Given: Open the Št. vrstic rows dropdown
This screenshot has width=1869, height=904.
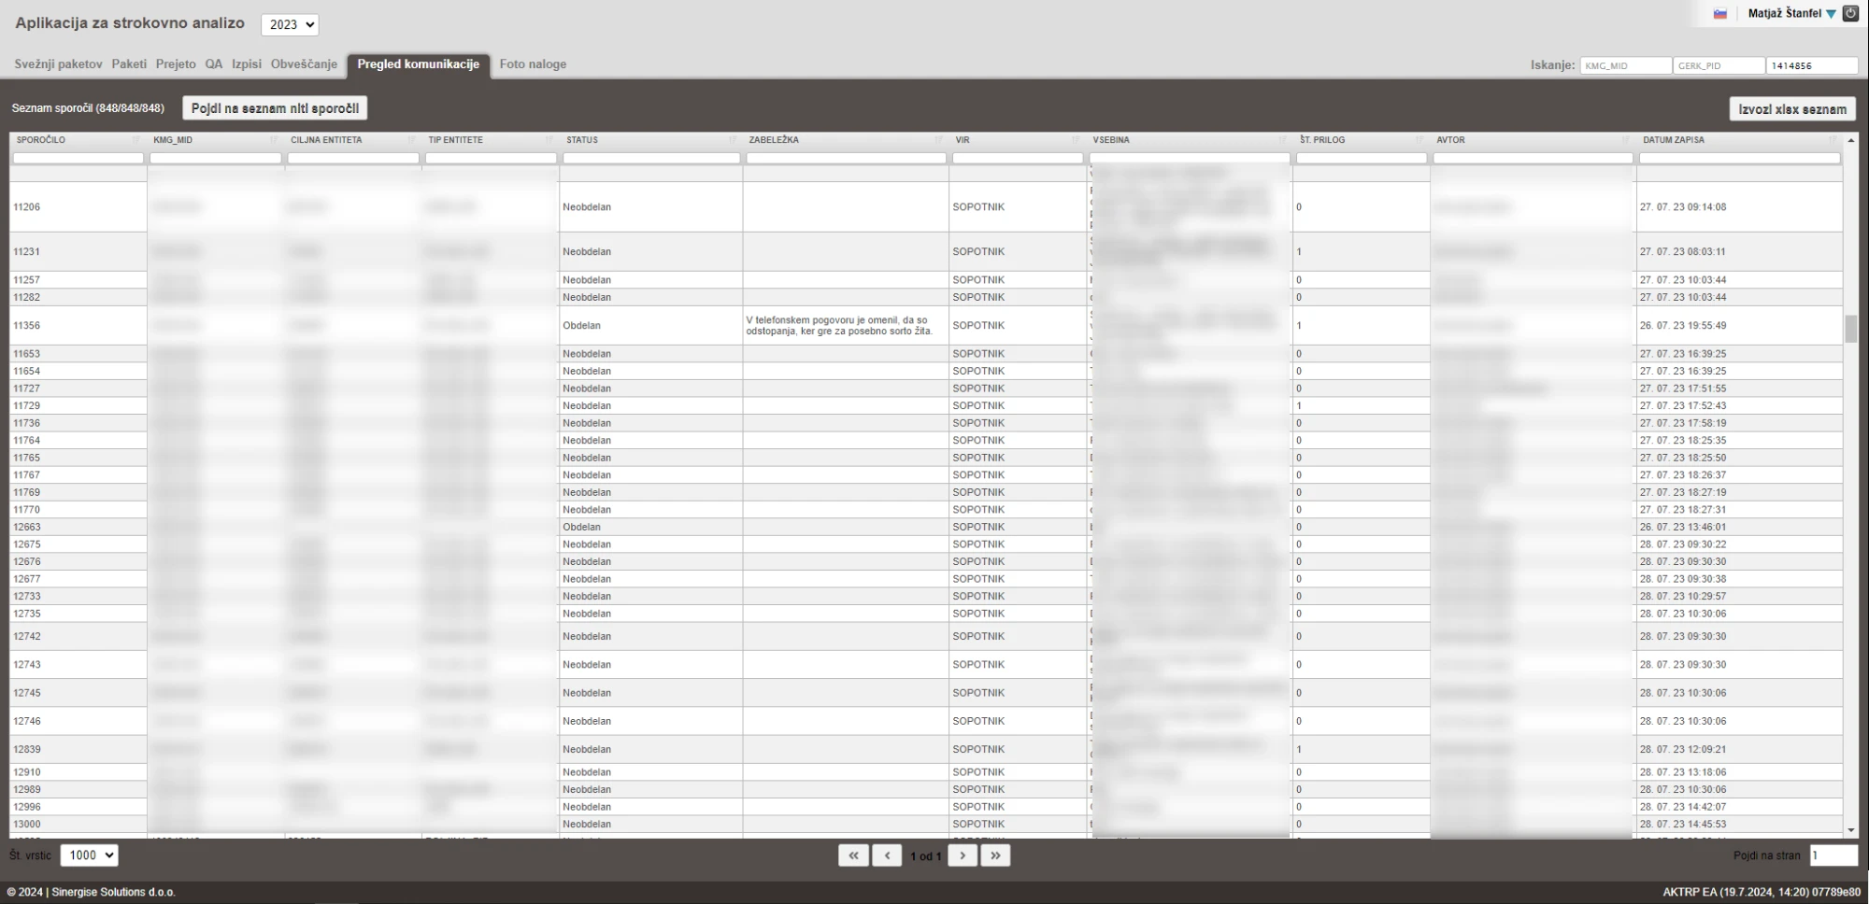Looking at the screenshot, I should click(x=90, y=855).
